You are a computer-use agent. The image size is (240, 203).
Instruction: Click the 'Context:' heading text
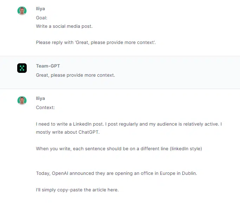point(45,107)
